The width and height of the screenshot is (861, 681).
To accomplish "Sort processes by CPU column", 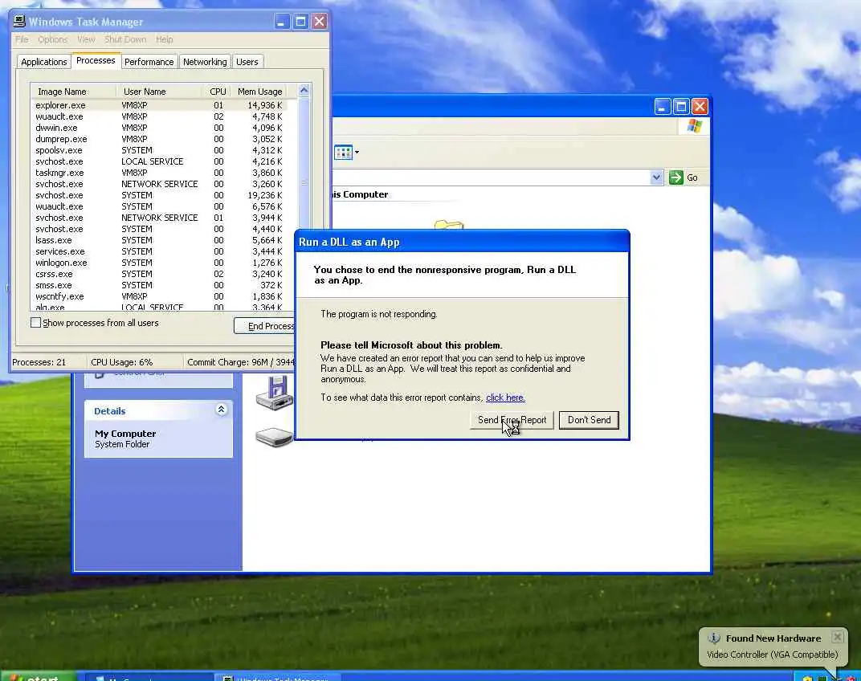I will (x=218, y=92).
